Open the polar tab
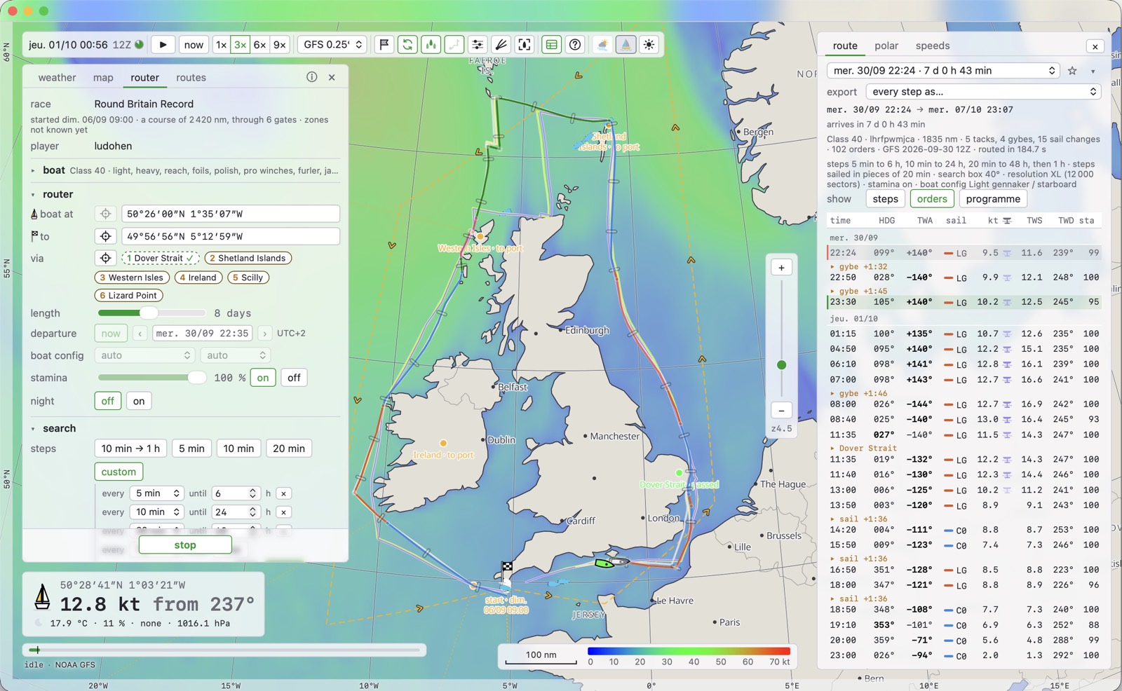 (x=886, y=46)
